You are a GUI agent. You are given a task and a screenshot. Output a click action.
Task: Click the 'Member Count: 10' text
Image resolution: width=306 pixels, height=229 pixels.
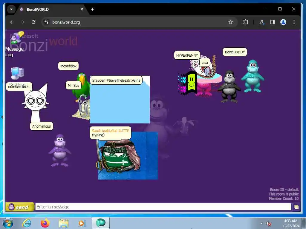click(x=284, y=198)
